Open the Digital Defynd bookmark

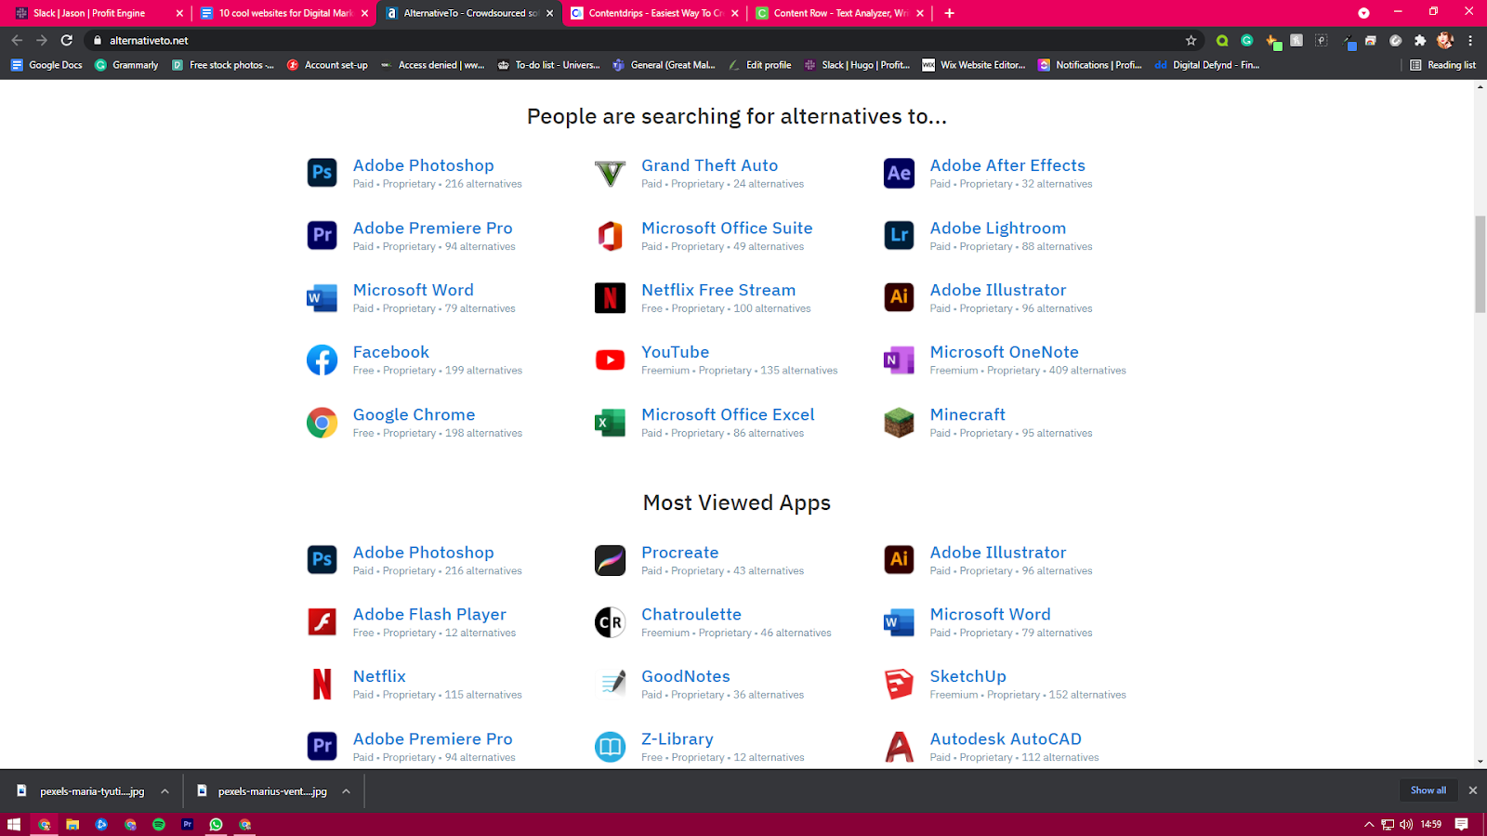[1206, 65]
